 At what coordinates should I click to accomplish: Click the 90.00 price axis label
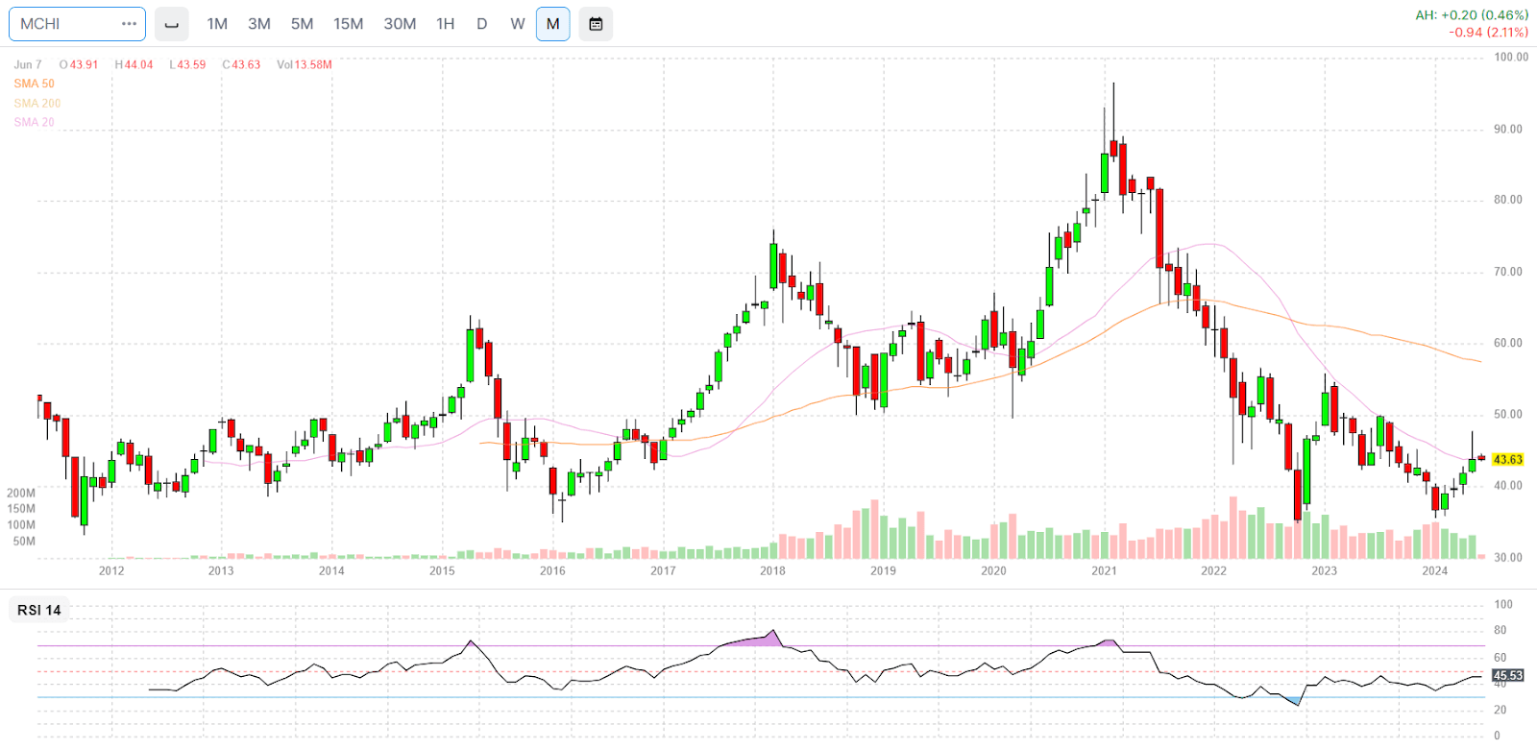tap(1508, 130)
